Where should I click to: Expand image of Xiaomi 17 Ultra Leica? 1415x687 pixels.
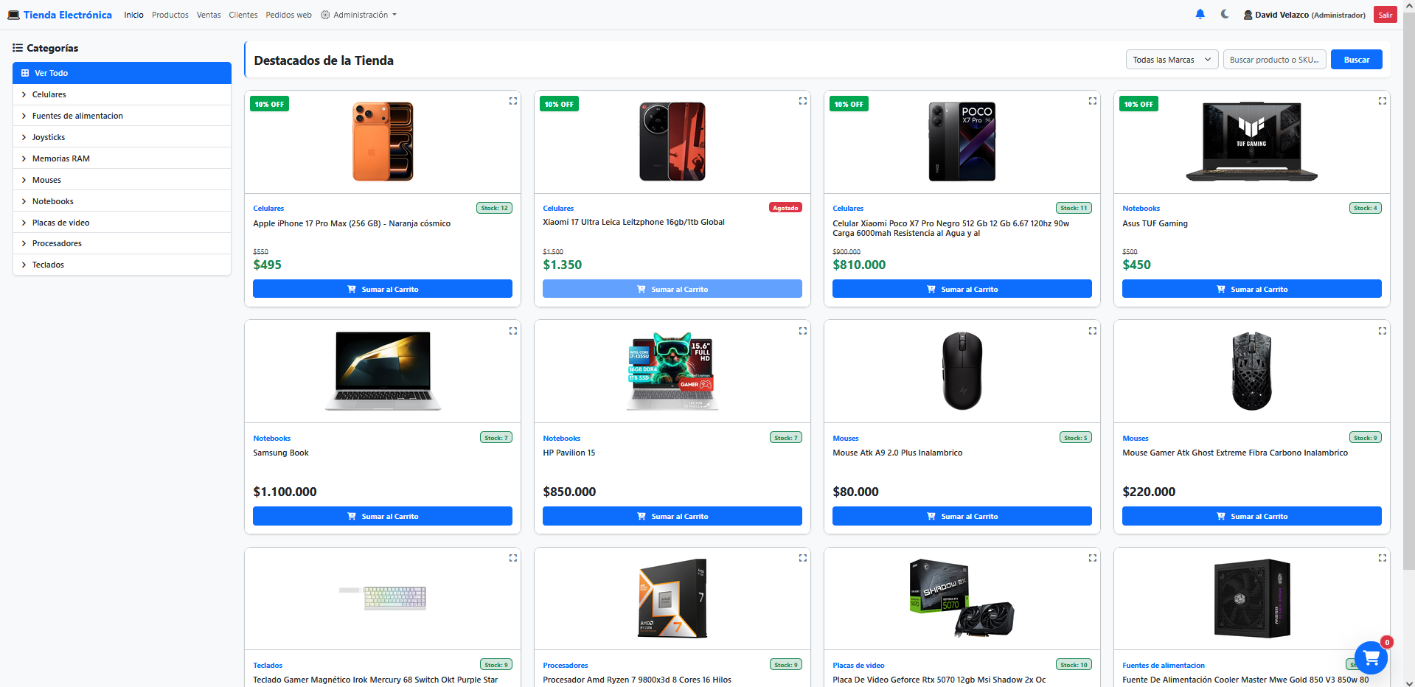click(x=803, y=101)
